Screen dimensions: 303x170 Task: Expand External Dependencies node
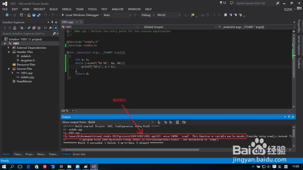pyautogui.click(x=8, y=48)
